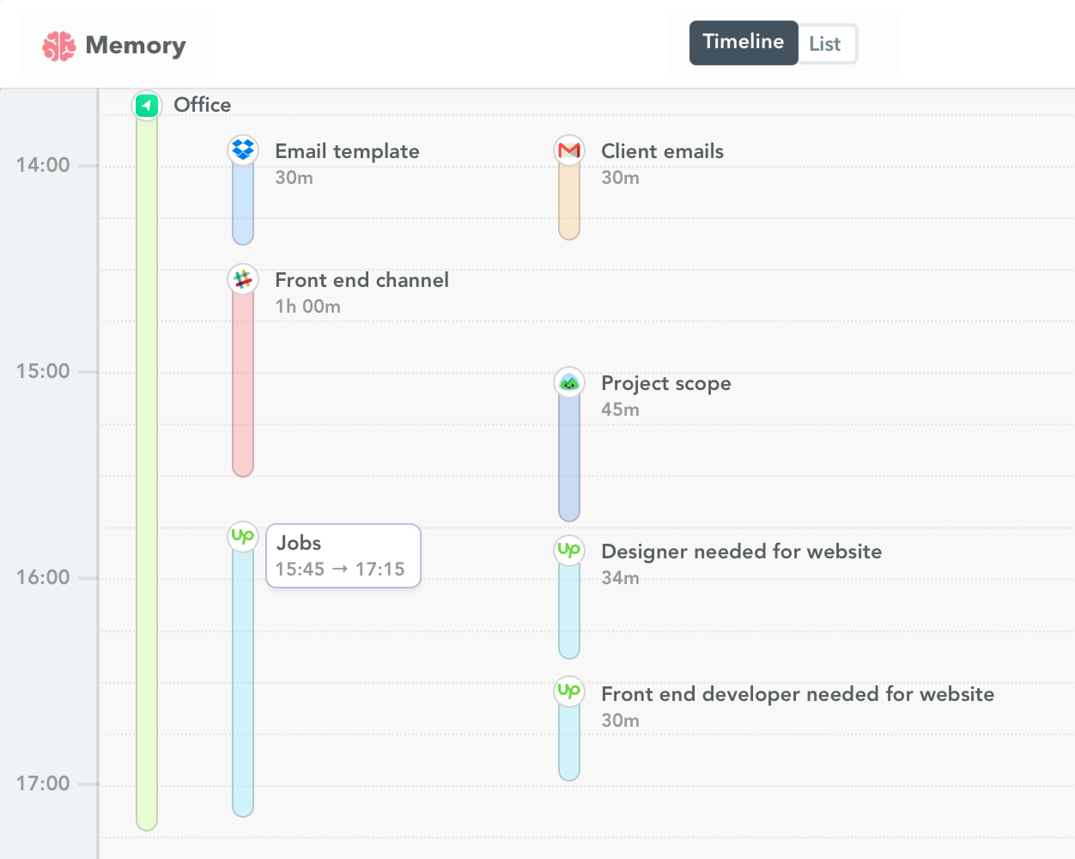
Task: Select the Basecamp icon beside Project scope
Action: [x=568, y=381]
